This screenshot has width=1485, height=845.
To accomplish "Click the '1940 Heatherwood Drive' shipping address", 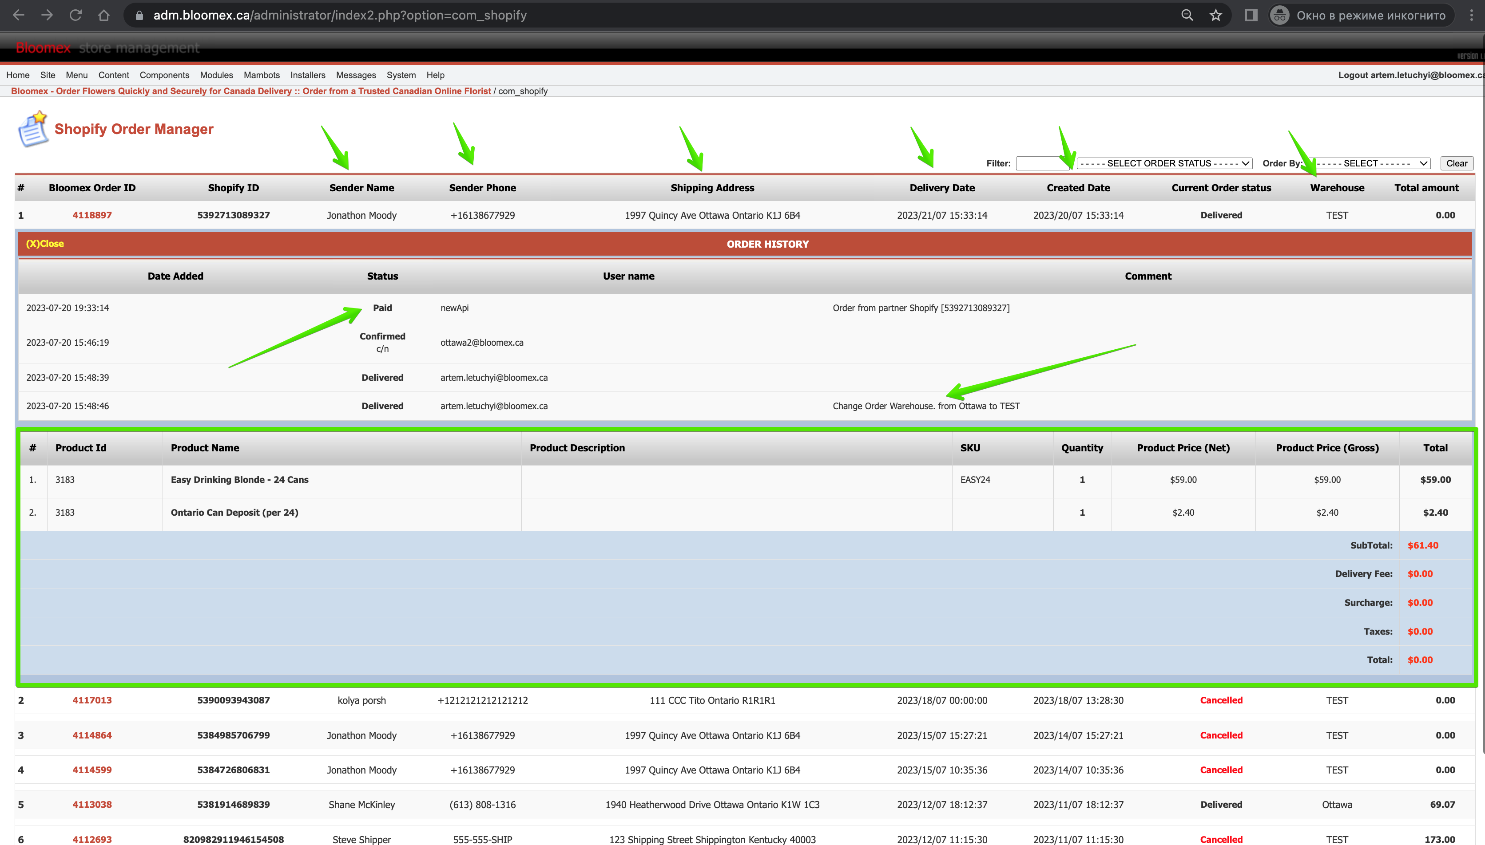I will [712, 805].
